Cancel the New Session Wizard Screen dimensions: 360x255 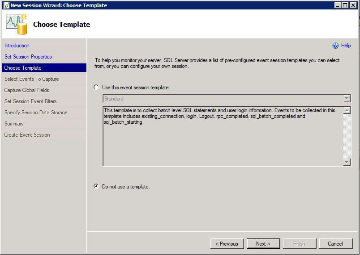pos(336,244)
